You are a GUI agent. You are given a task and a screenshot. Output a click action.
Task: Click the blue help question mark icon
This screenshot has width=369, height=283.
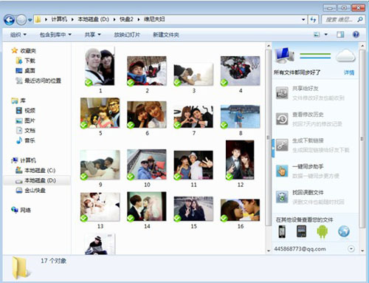click(356, 35)
